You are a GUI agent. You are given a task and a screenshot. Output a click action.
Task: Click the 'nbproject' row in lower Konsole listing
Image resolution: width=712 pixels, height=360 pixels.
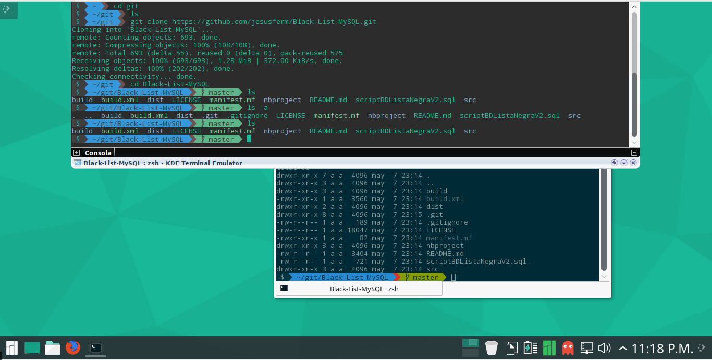(370, 246)
